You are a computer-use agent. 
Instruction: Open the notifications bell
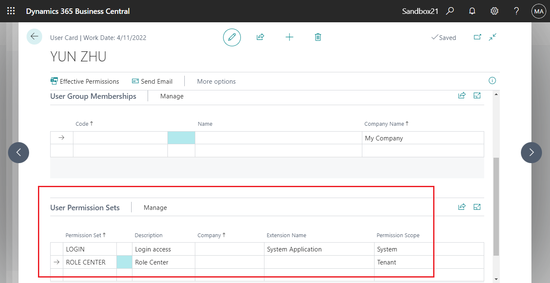472,11
